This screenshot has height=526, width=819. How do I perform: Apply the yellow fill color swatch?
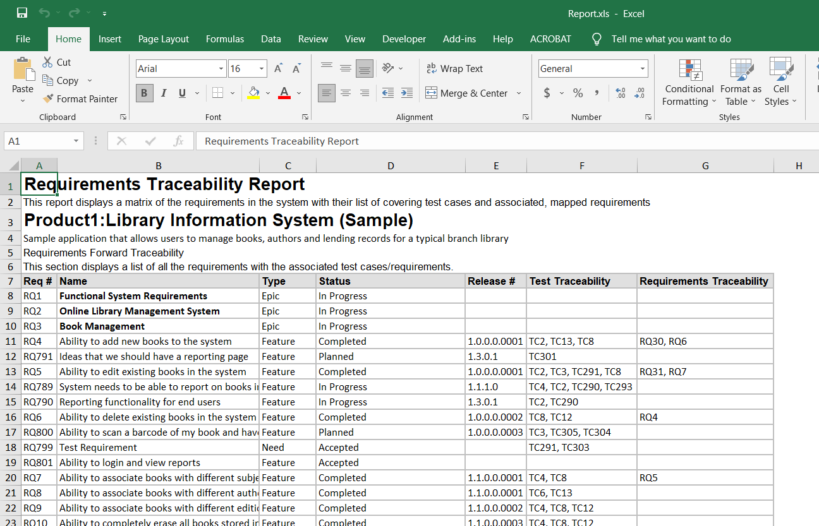(x=254, y=93)
